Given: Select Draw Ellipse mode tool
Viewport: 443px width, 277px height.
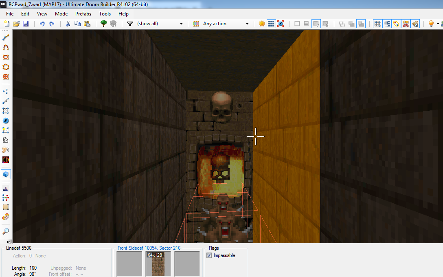Looking at the screenshot, I should 6,67.
